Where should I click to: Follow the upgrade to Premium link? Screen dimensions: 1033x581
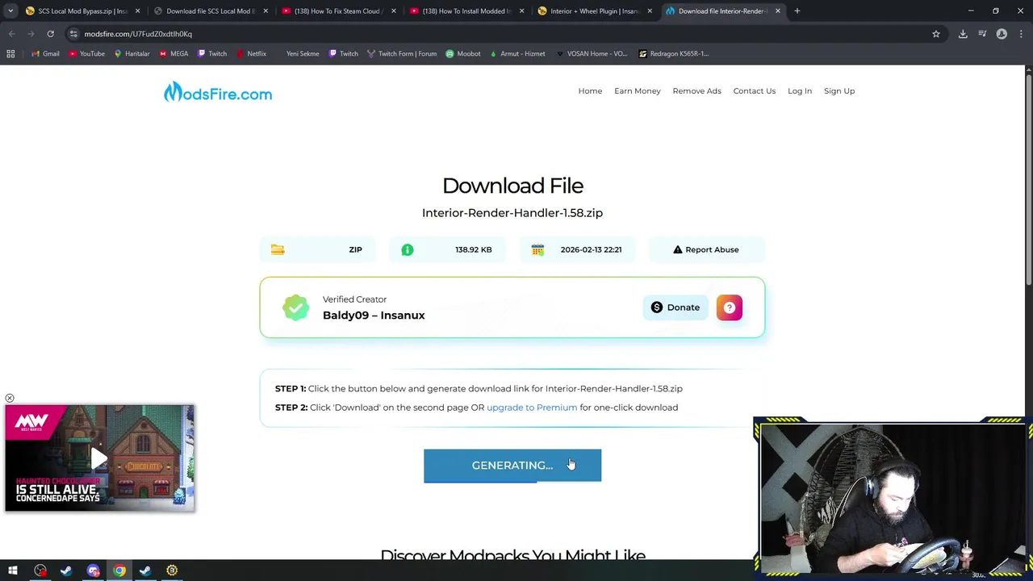pos(532,408)
